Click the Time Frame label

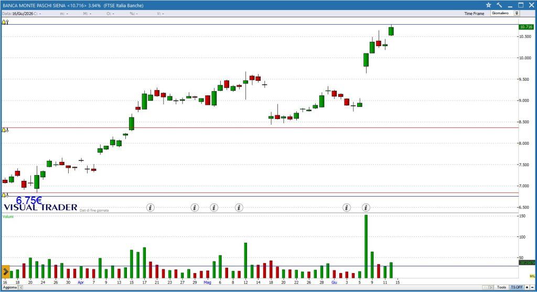474,14
